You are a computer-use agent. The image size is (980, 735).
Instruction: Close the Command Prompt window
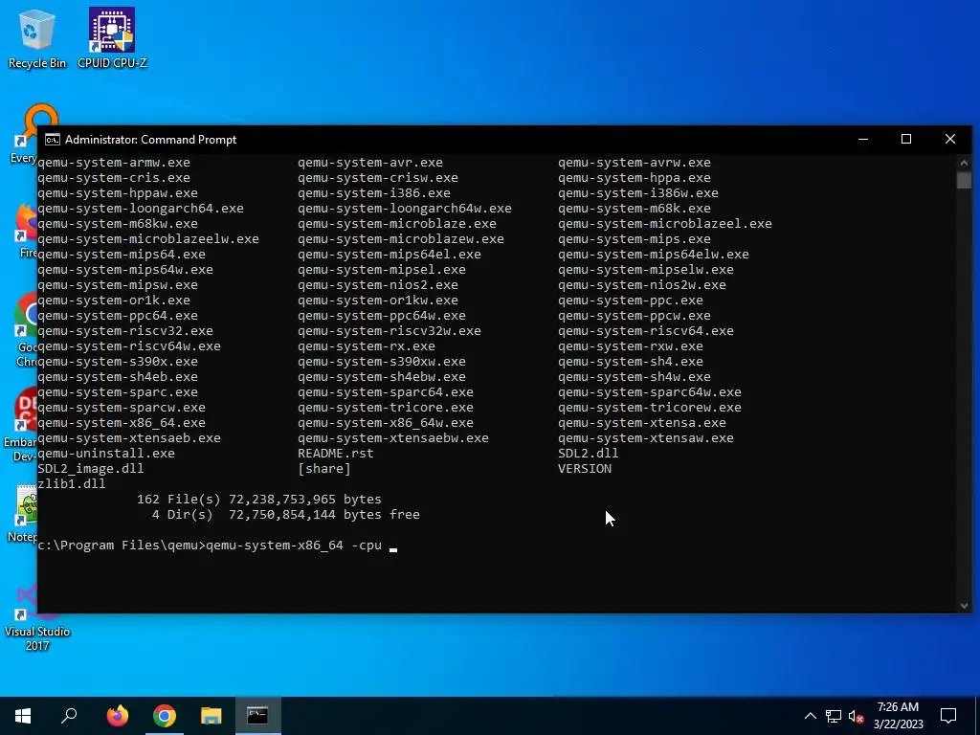[950, 140]
